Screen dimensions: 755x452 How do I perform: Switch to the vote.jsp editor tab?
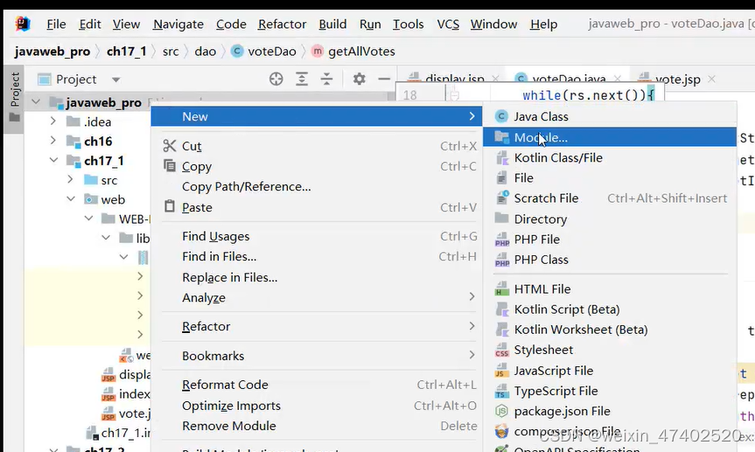click(677, 80)
